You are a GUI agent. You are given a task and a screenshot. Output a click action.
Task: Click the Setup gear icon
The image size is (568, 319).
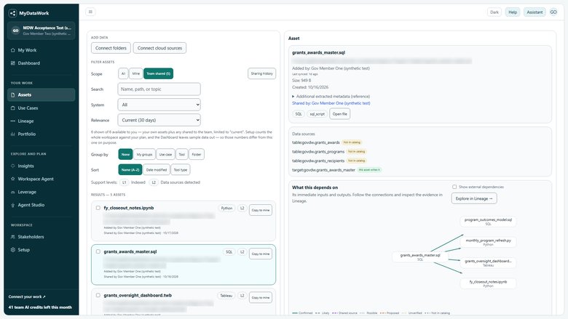pyautogui.click(x=13, y=250)
